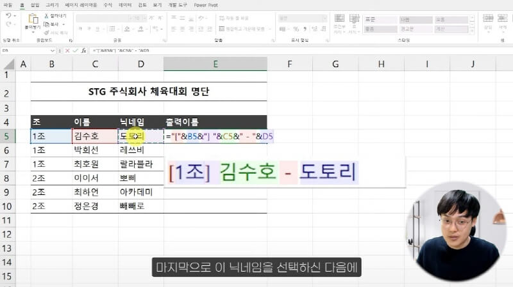Screen dimensions: 513x287
Task: Click the decrease decimal icon
Action: 324,29
